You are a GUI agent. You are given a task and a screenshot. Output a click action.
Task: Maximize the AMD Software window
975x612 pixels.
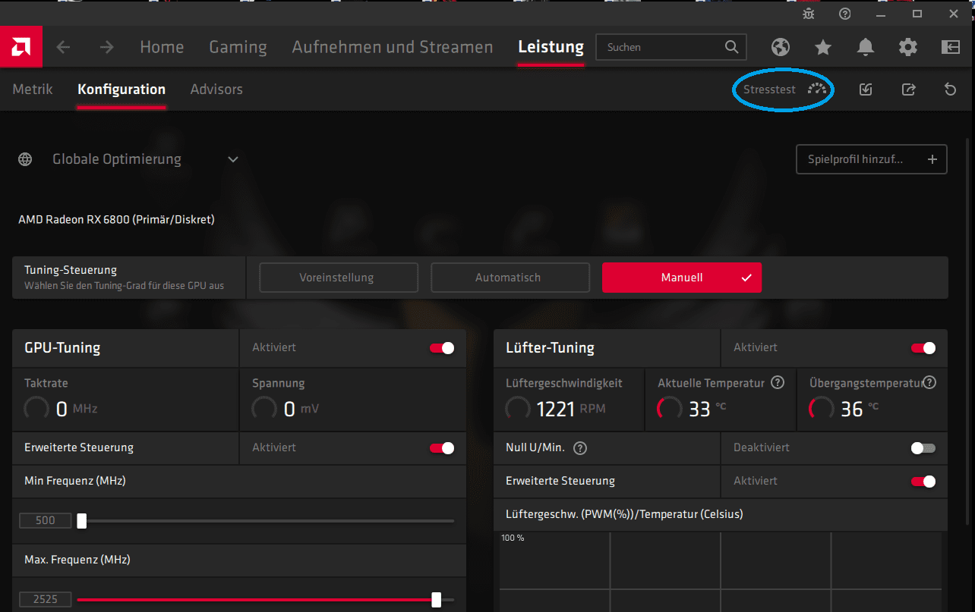click(x=917, y=14)
